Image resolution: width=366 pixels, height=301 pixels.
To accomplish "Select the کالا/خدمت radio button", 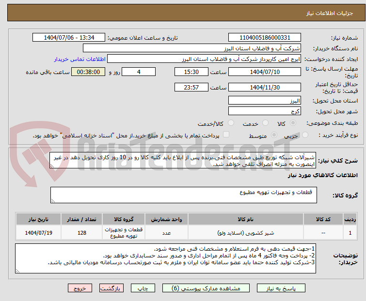I will pos(231,123).
